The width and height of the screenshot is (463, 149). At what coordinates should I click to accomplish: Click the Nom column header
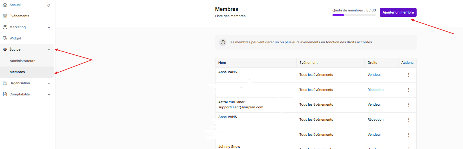click(x=222, y=63)
